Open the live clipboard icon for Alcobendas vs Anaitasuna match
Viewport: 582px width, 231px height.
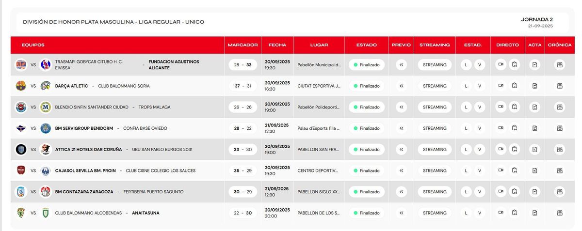(x=515, y=213)
